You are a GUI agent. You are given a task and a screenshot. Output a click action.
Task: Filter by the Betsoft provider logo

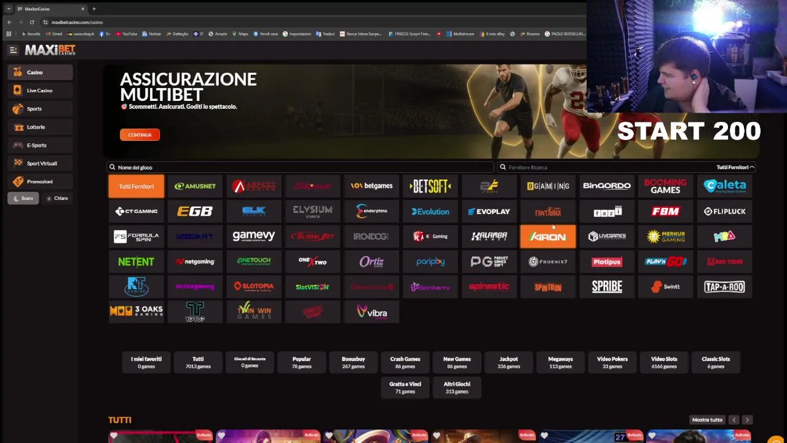(430, 186)
